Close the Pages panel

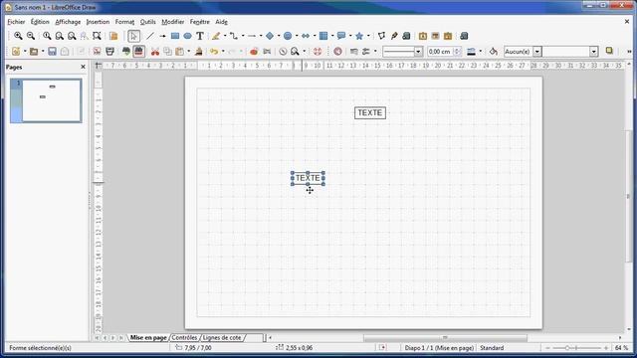[x=83, y=67]
